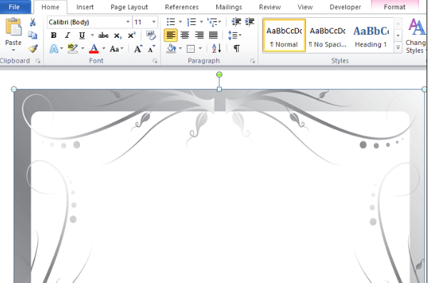The width and height of the screenshot is (428, 283).
Task: Increase indent with the indent icon
Action: [x=250, y=22]
